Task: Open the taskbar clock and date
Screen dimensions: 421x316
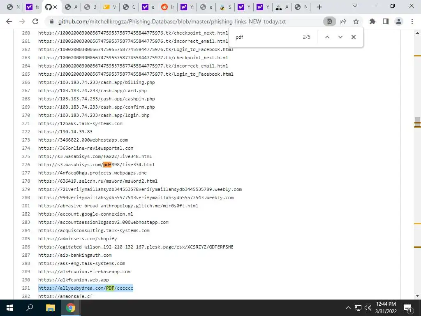Action: point(386,308)
